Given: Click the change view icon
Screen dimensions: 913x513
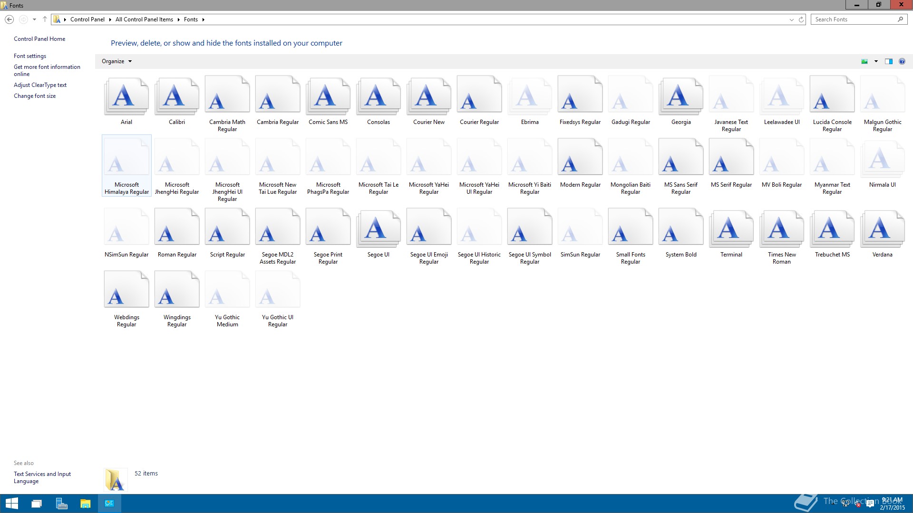Looking at the screenshot, I should (x=864, y=61).
